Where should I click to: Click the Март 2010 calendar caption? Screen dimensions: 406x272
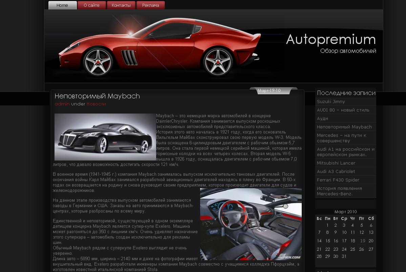345,212
